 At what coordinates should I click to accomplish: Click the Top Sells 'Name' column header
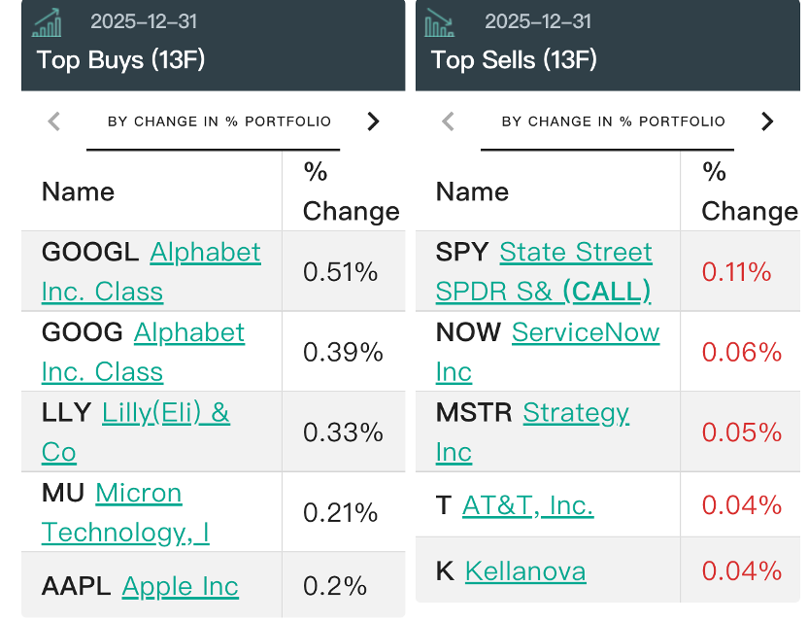472,191
